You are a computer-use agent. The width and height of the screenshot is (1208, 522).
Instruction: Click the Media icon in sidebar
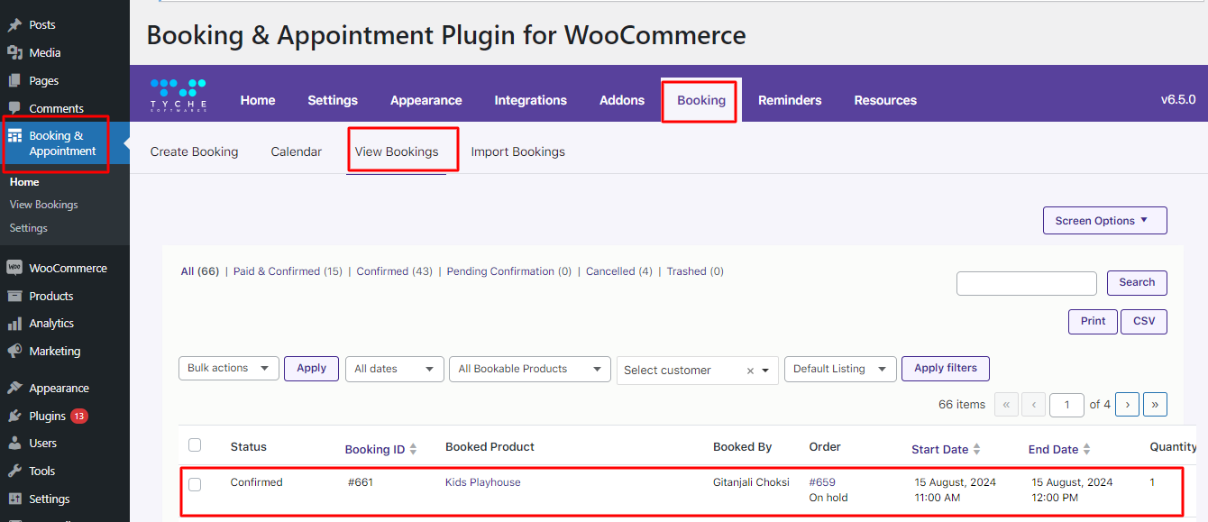(x=14, y=53)
